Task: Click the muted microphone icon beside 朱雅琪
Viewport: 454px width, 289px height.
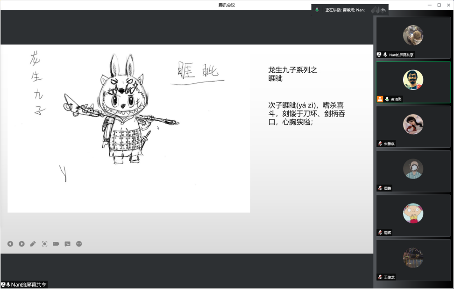Action: (380, 144)
